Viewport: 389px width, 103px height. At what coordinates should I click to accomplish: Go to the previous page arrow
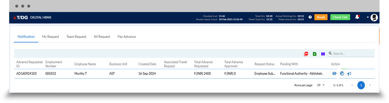point(352,85)
